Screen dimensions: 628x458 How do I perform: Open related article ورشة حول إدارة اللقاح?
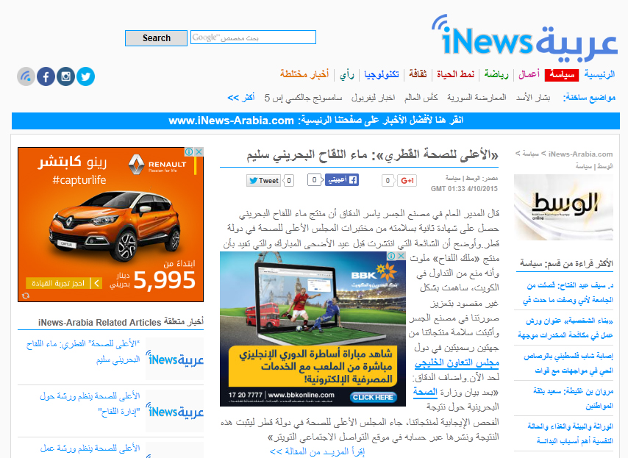click(90, 404)
